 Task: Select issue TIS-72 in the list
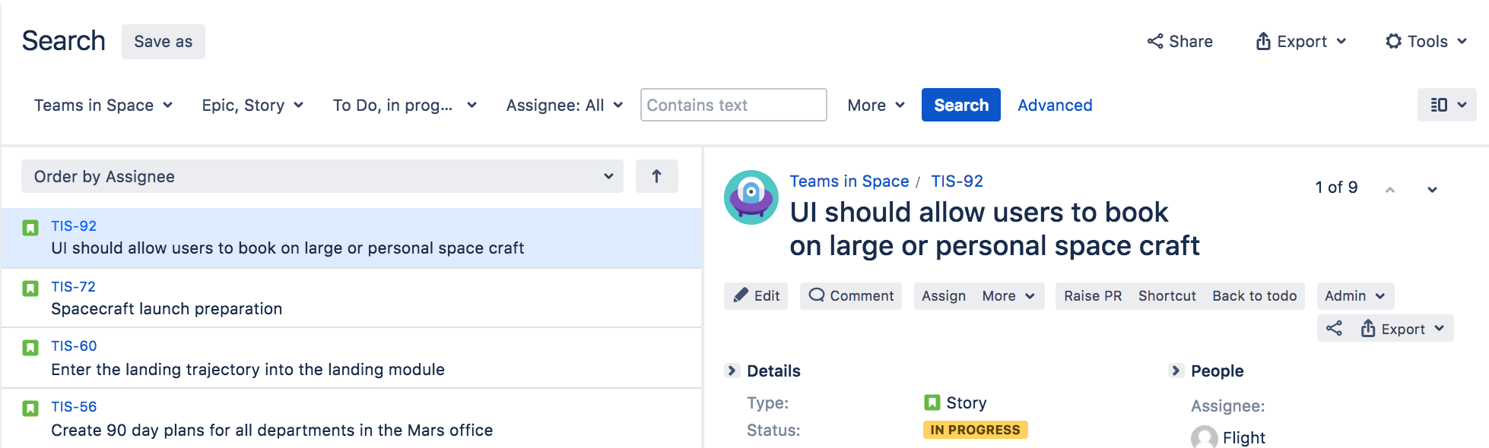351,298
